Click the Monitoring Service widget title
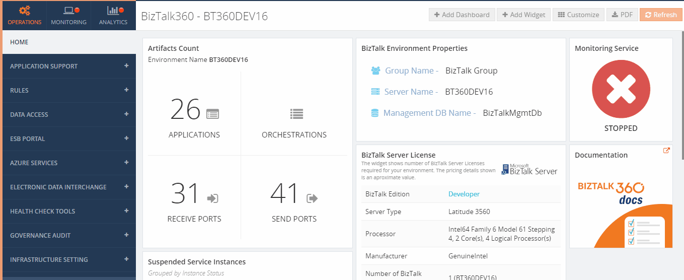 [606, 48]
